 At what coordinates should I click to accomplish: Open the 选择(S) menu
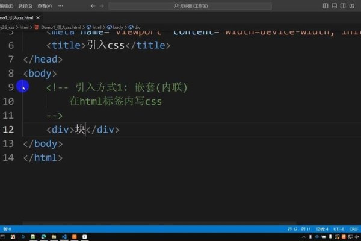[25, 6]
